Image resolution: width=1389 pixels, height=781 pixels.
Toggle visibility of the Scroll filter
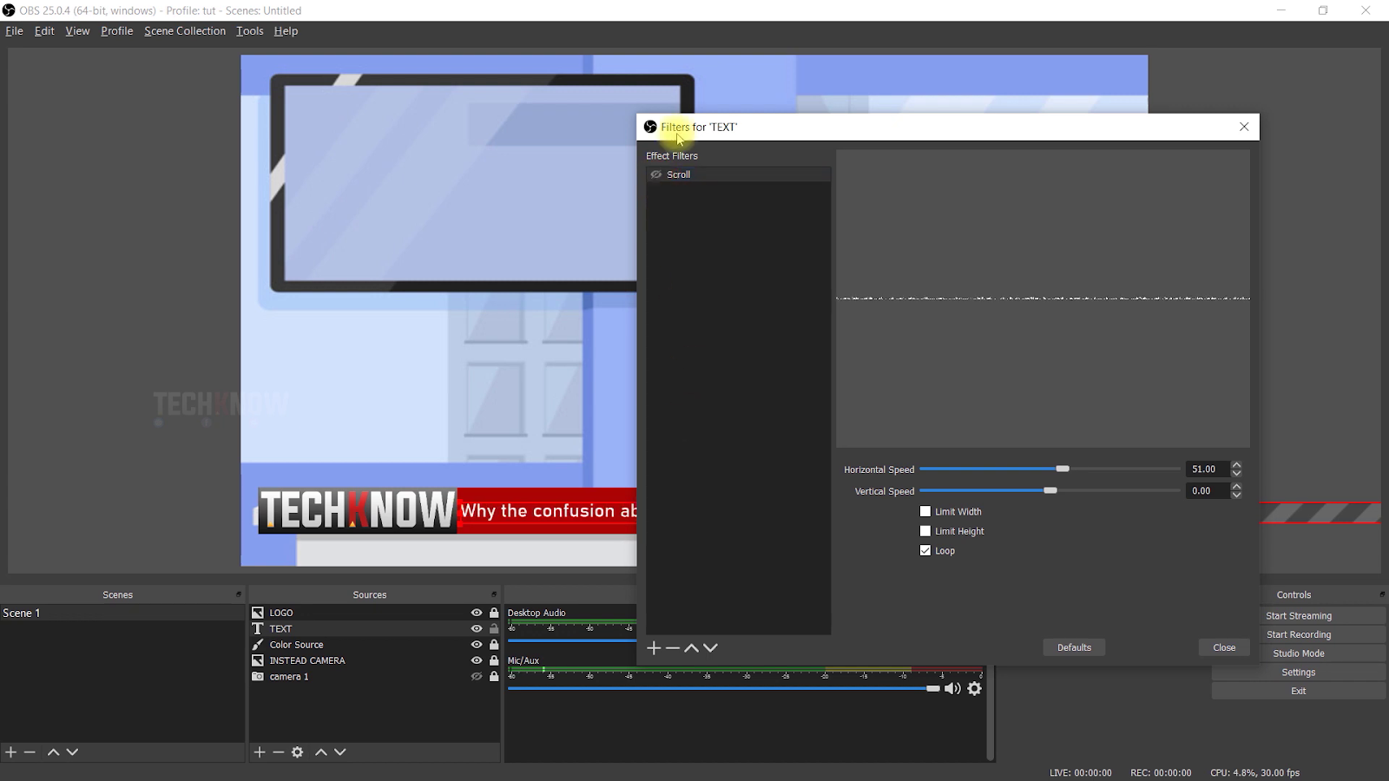pos(656,174)
